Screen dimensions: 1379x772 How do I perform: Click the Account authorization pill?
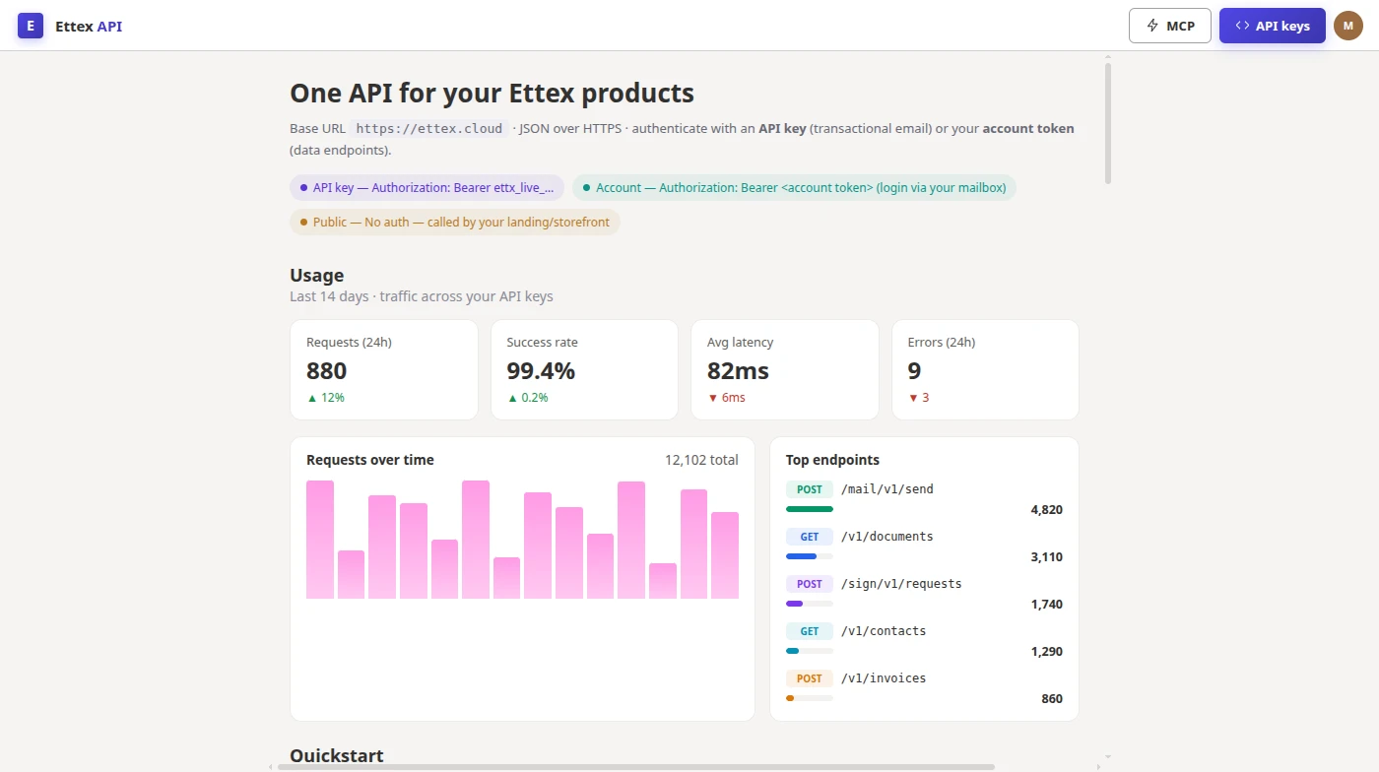(794, 188)
